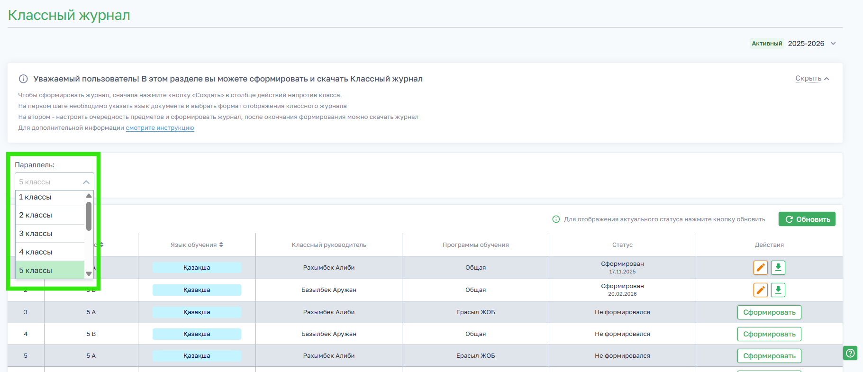Choose highlighted 5 классы option
Viewport: 863px width, 372px height.
tap(50, 270)
